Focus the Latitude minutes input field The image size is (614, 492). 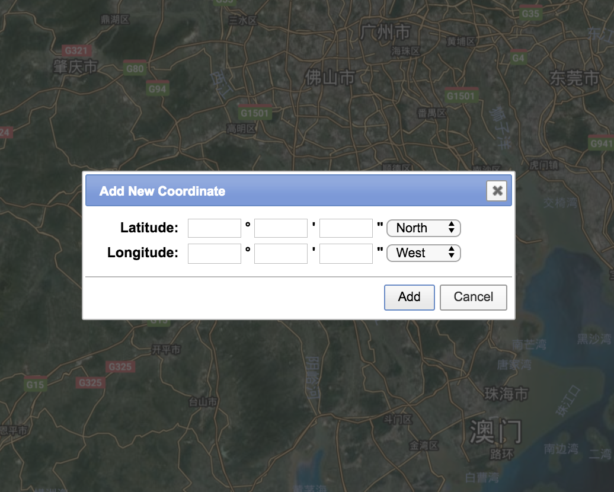click(281, 228)
